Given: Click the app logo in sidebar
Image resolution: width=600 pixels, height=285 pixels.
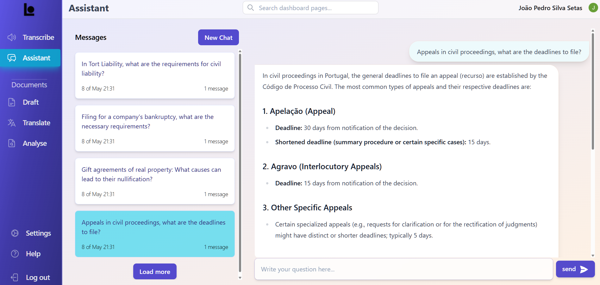Looking at the screenshot, I should (29, 9).
